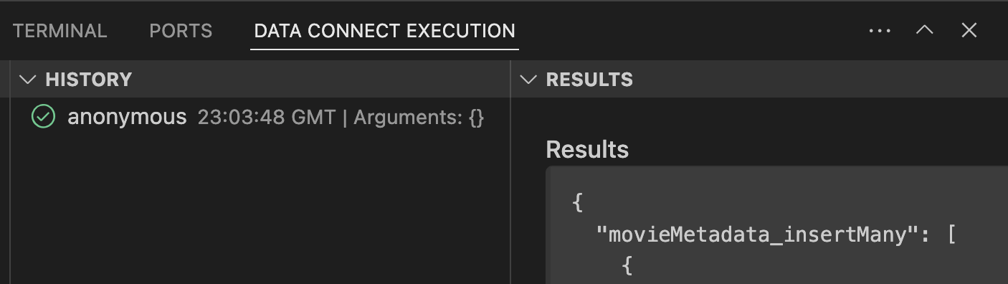This screenshot has height=284, width=1008.
Task: Click the Results heading text
Action: [x=587, y=150]
